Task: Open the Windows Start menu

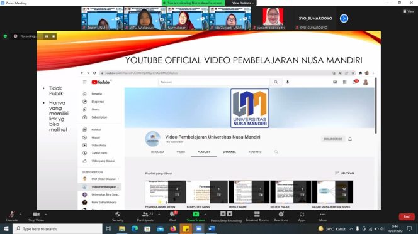Action: pos(6,229)
